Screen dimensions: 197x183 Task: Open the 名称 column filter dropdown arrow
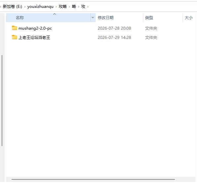93,17
